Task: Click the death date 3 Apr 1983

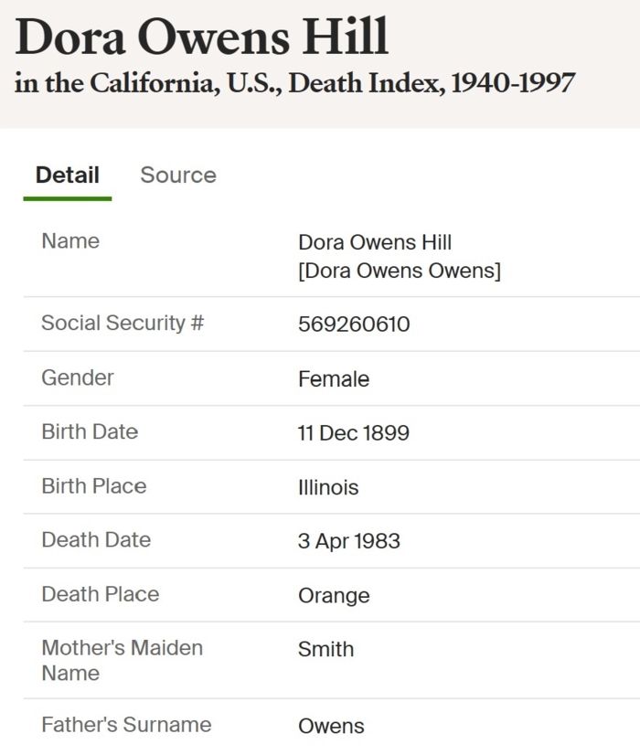Action: [x=349, y=541]
